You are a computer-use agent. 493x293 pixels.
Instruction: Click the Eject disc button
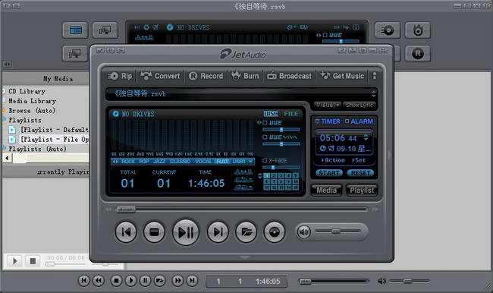coord(274,232)
